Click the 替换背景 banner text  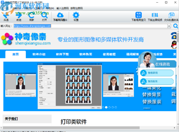pyautogui.click(x=152, y=95)
